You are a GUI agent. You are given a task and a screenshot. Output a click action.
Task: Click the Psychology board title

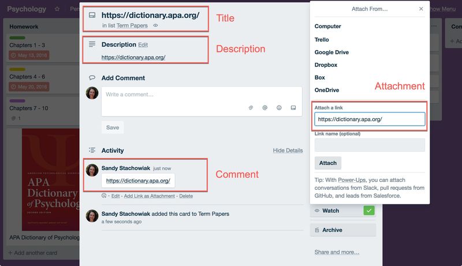27,9
